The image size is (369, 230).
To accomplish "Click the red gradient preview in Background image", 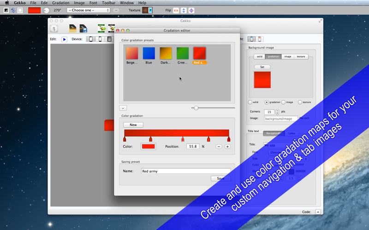I will [x=262, y=80].
